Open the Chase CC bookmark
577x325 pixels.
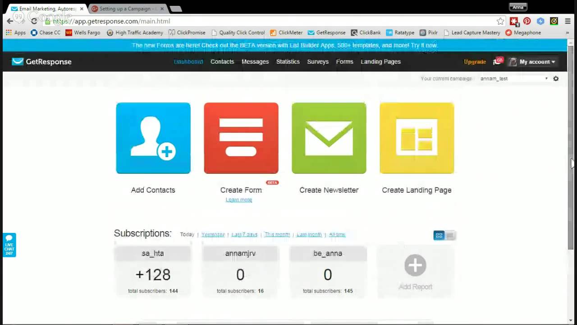(x=46, y=32)
